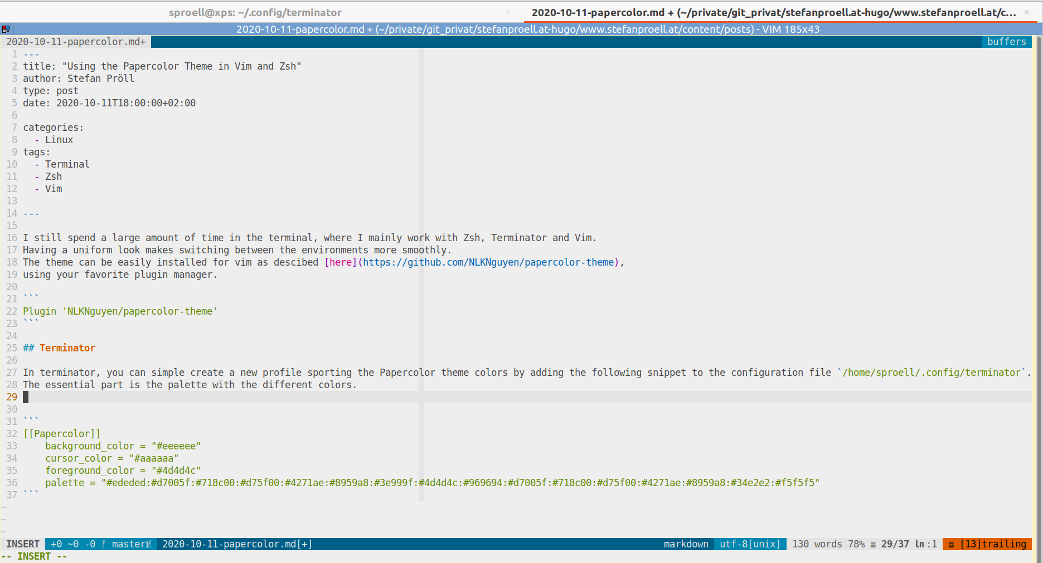Close the sproell@xps terminator tab
The width and height of the screenshot is (1043, 563).
pyautogui.click(x=508, y=12)
